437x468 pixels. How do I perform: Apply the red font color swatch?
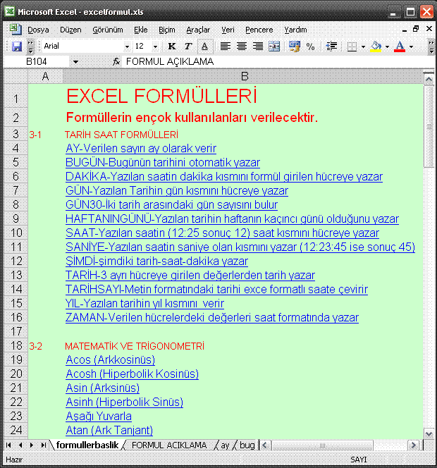click(x=400, y=47)
